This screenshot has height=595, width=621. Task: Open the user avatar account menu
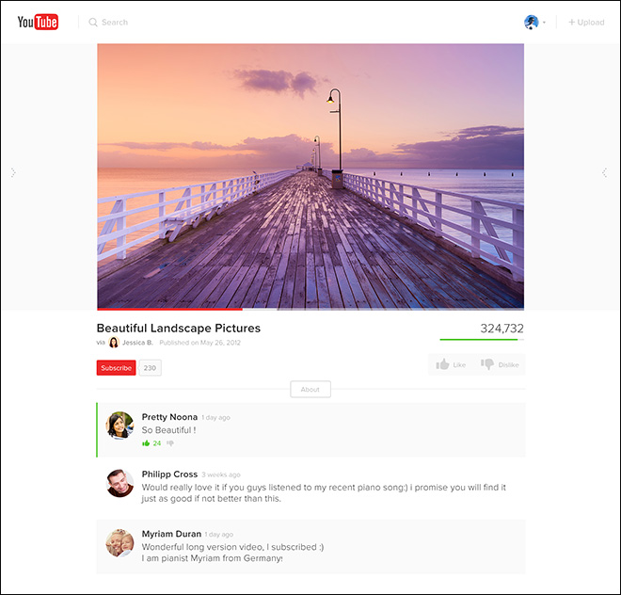point(533,22)
